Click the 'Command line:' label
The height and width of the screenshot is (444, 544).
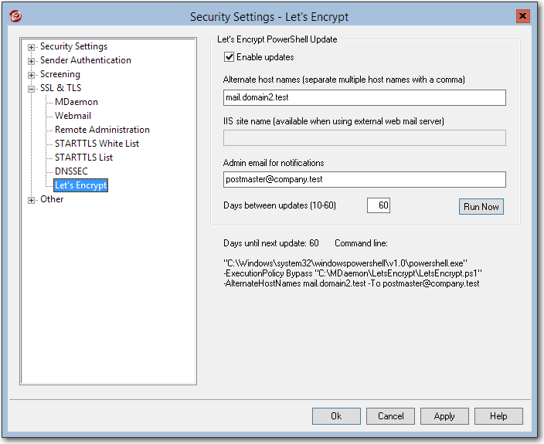(x=361, y=243)
